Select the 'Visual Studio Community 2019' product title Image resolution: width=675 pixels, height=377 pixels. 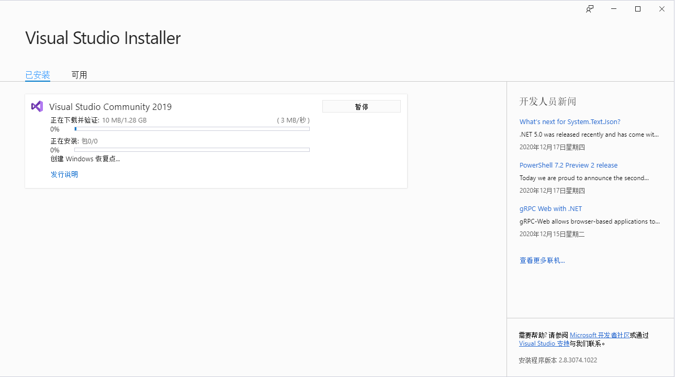[110, 107]
